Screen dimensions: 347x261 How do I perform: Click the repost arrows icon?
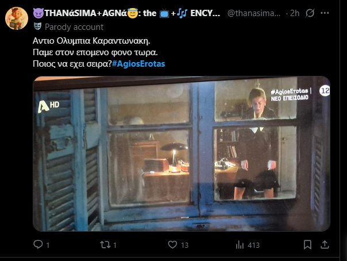[x=105, y=245]
